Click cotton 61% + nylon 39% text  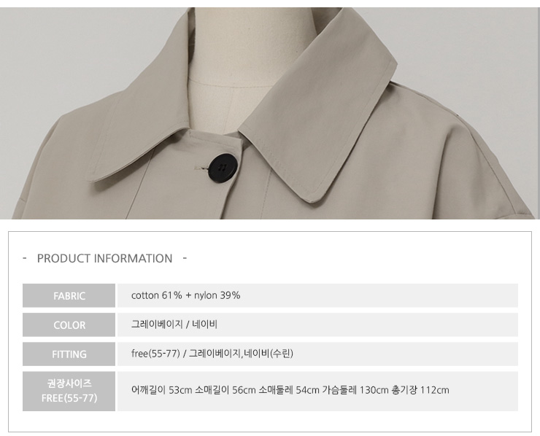[185, 295]
